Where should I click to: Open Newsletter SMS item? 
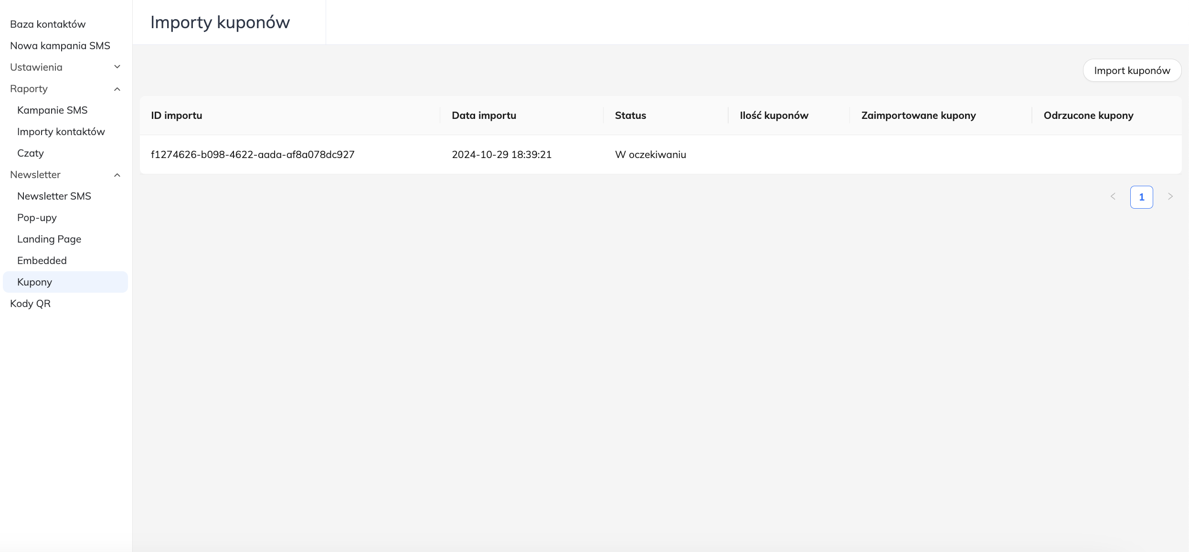point(54,196)
